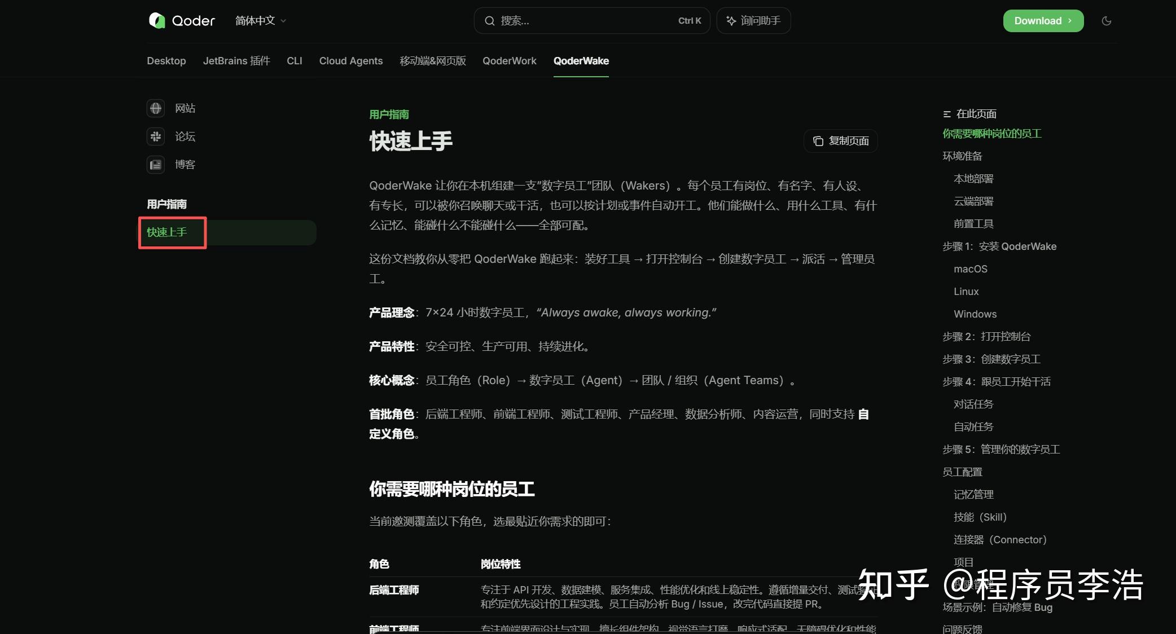Viewport: 1176px width, 634px height.
Task: Open the 博客 sidebar link
Action: pyautogui.click(x=185, y=165)
